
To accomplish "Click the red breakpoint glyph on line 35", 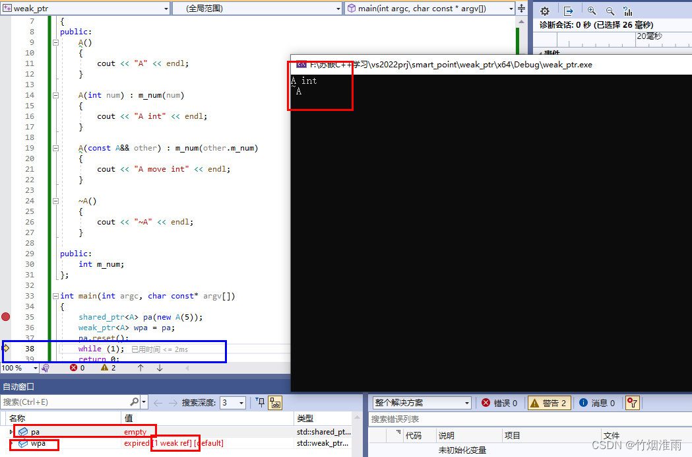I will pos(5,317).
